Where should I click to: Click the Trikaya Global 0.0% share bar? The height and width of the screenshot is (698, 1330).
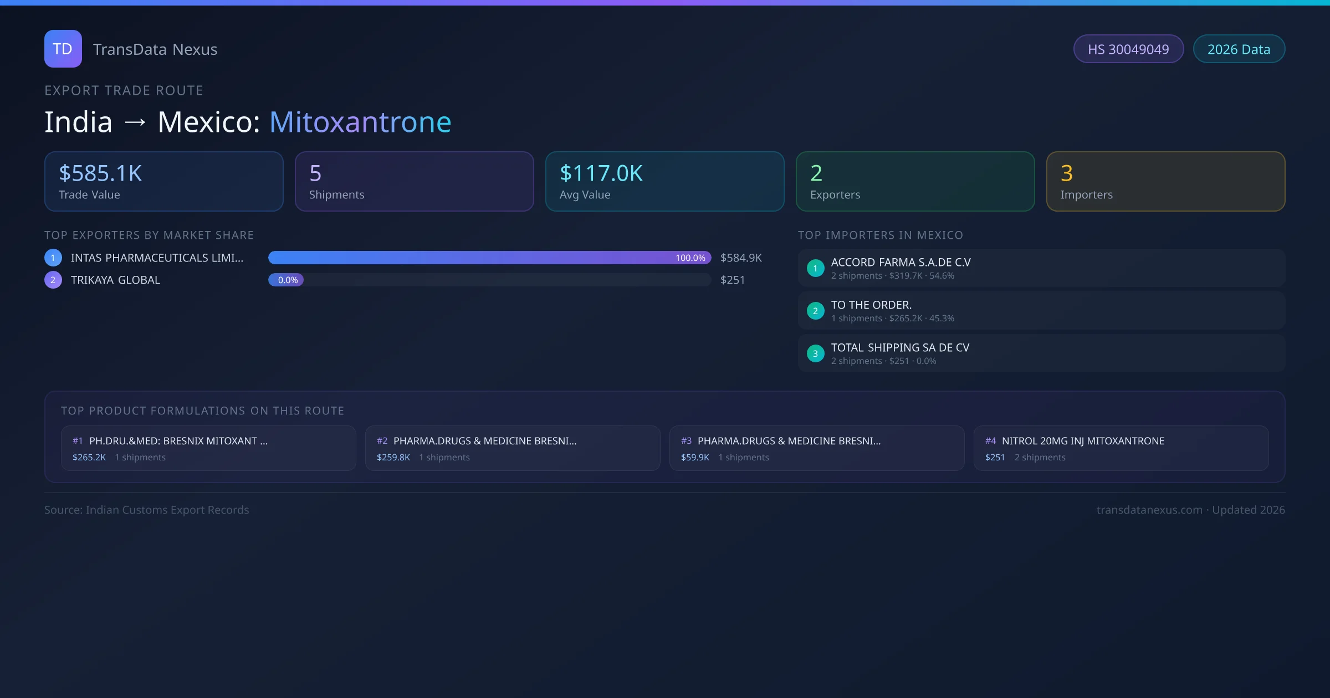tap(286, 280)
